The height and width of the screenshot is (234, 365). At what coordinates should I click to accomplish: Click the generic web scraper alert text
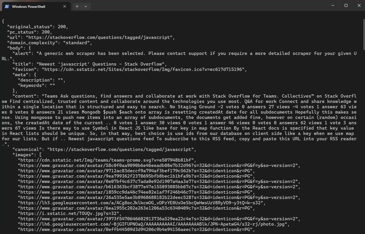(109, 53)
